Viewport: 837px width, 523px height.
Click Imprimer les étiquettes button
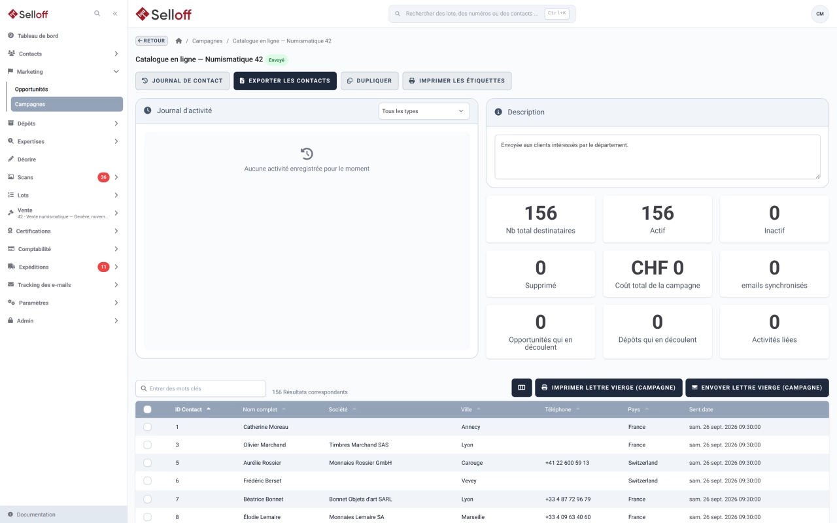[457, 81]
